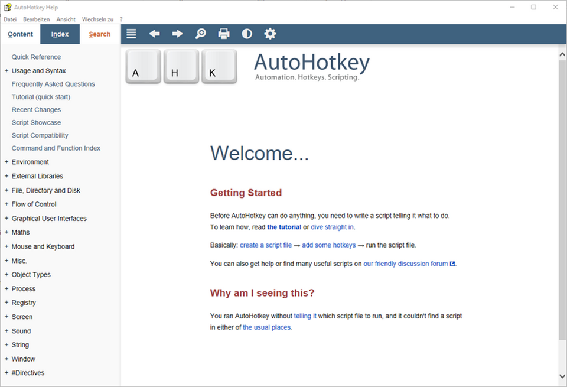
Task: Toggle the dark mode contrast icon
Action: pyautogui.click(x=246, y=34)
